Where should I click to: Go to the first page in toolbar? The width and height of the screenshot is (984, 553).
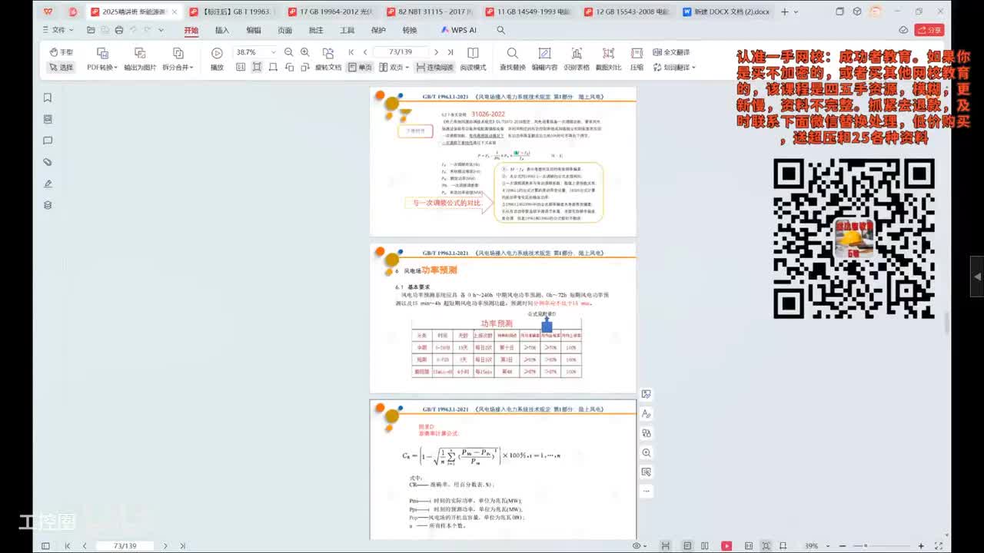tap(351, 52)
